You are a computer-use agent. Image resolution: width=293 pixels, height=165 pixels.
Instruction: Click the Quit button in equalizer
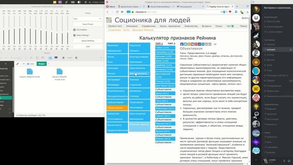pyautogui.click(x=87, y=46)
